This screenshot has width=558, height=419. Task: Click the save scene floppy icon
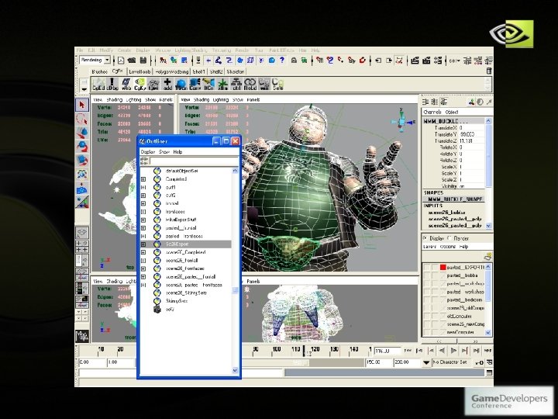[143, 61]
